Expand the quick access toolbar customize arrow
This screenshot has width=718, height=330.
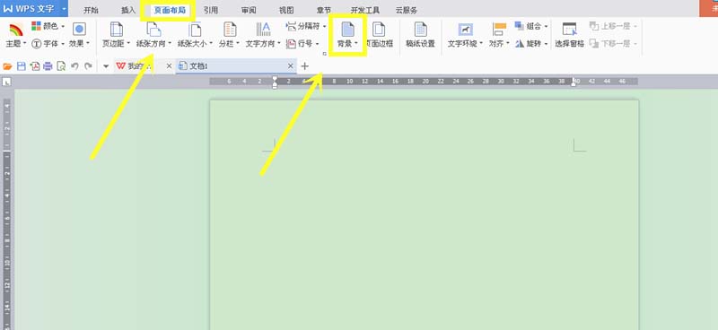click(x=106, y=66)
